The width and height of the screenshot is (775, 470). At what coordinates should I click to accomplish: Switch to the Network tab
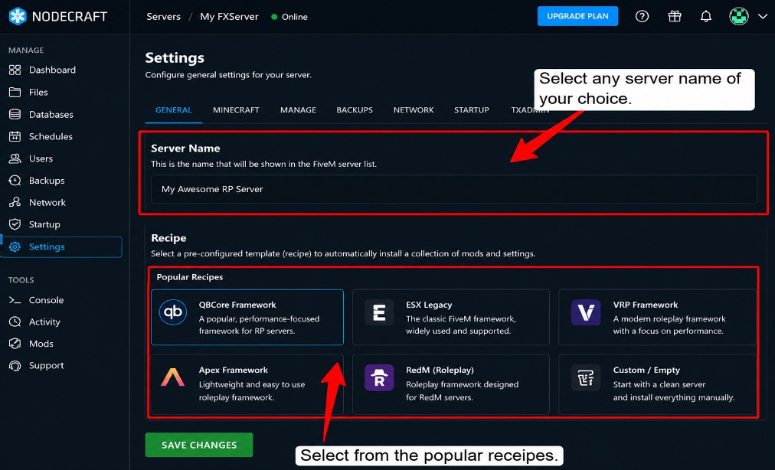point(414,109)
